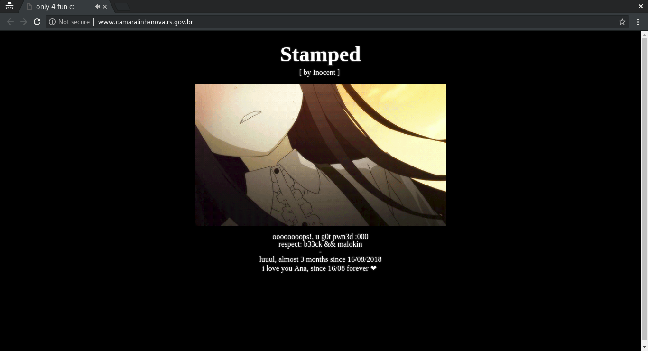This screenshot has height=351, width=648.
Task: Close the browser window
Action: pyautogui.click(x=641, y=6)
